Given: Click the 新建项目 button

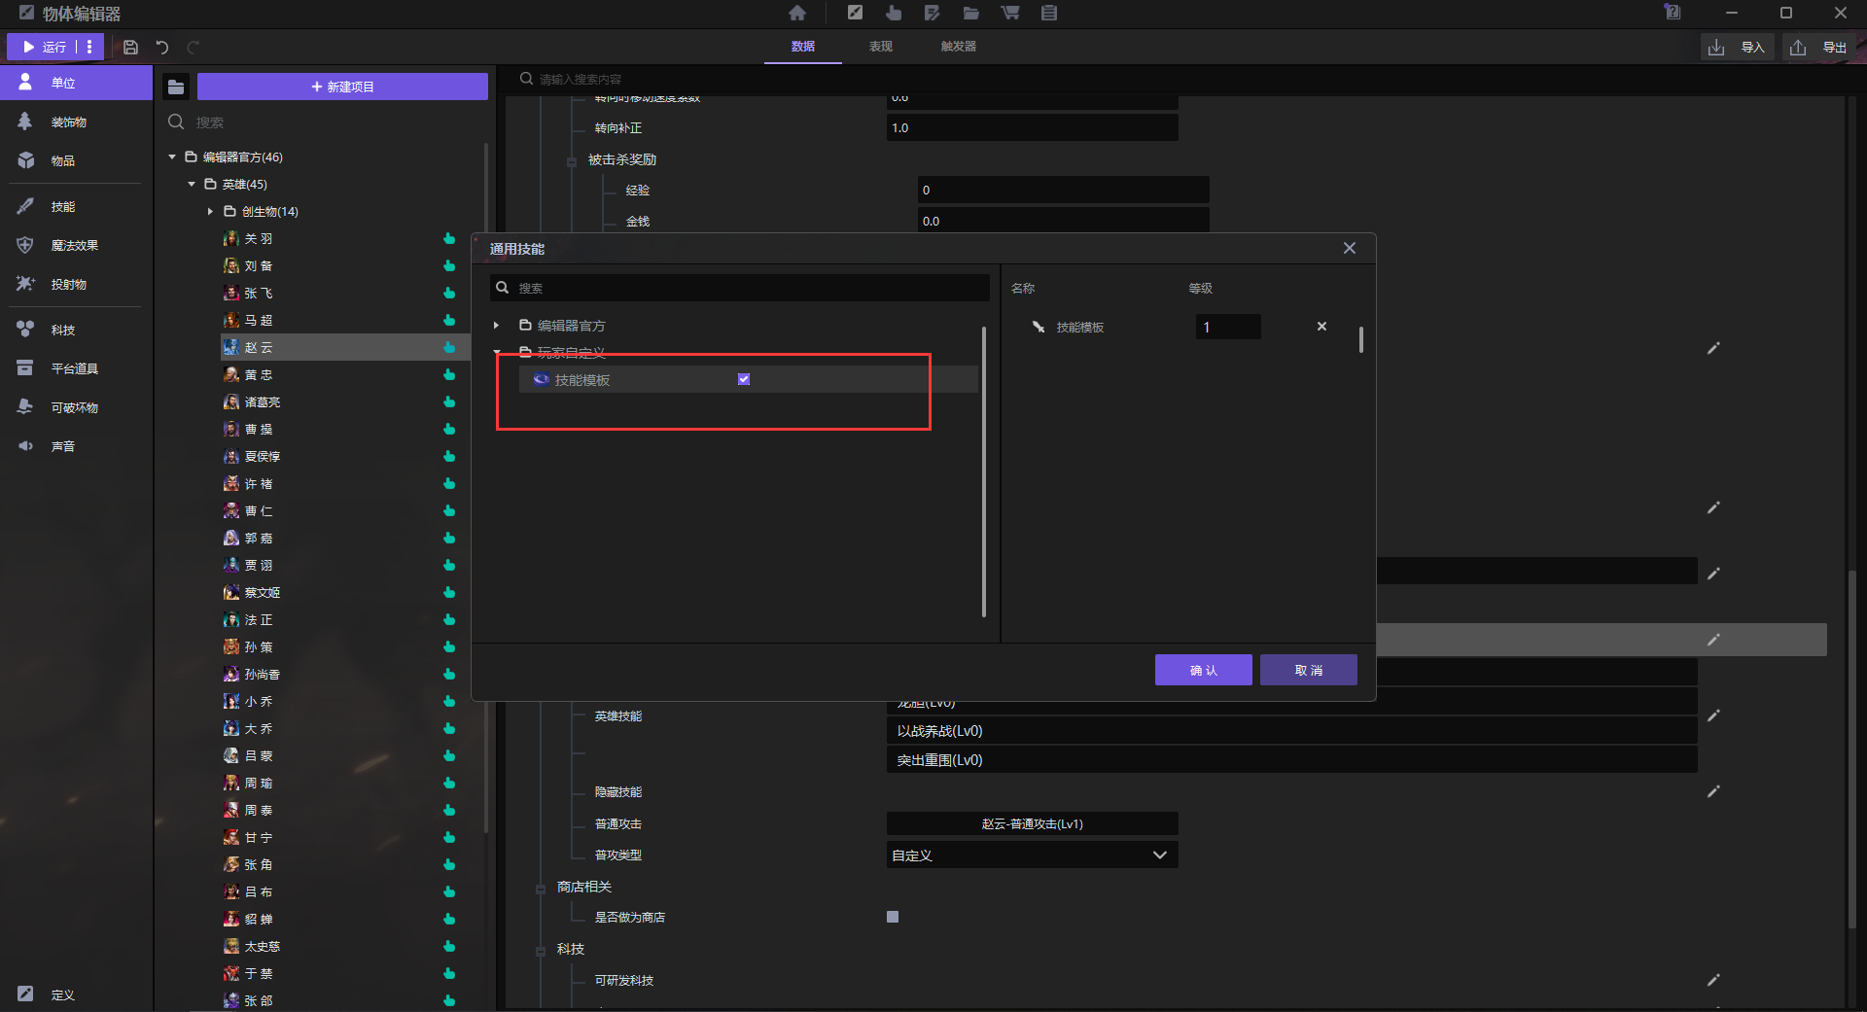Looking at the screenshot, I should click(x=342, y=87).
